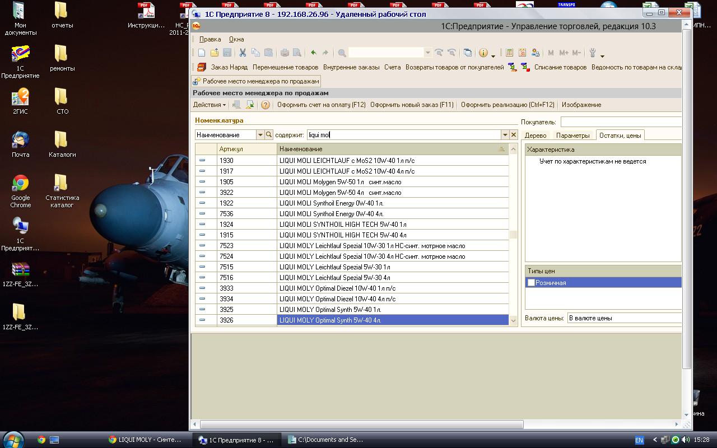Image resolution: width=717 pixels, height=448 pixels.
Task: Open the СТО desktop folder
Action: click(x=62, y=101)
